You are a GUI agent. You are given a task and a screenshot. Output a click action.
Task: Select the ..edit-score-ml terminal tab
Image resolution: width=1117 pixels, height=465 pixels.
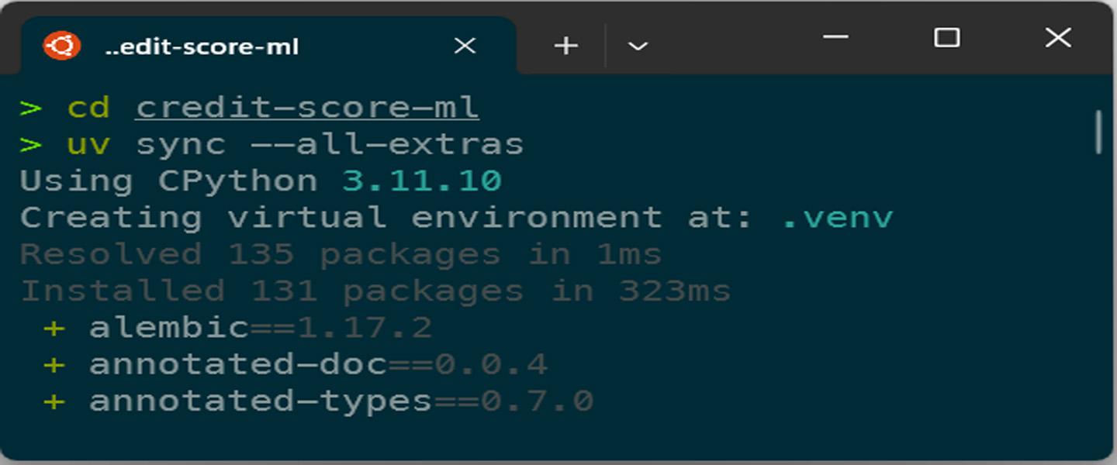pyautogui.click(x=202, y=46)
